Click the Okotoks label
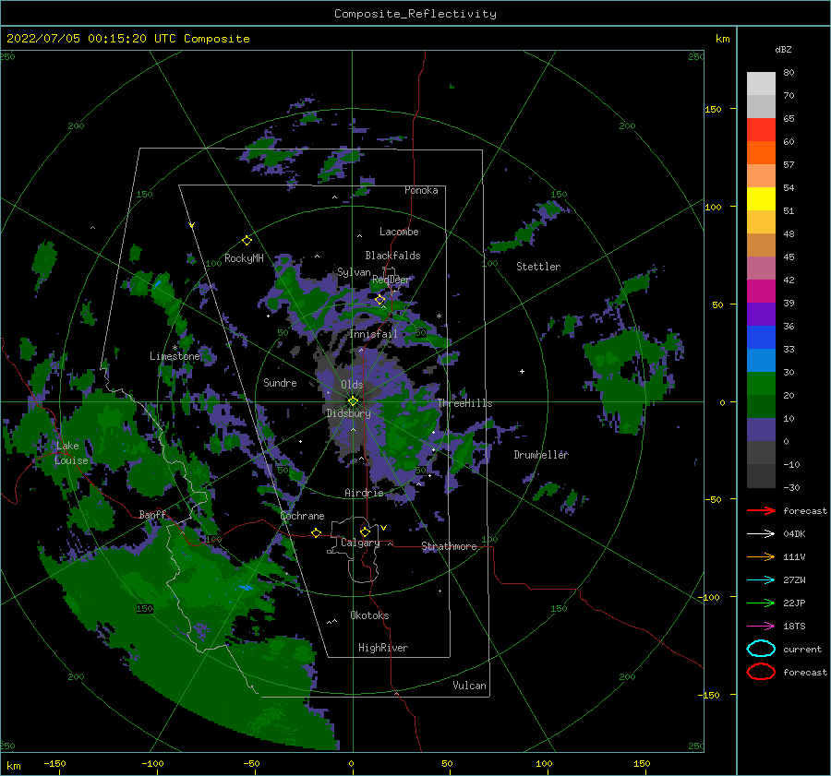Image resolution: width=831 pixels, height=776 pixels. click(x=369, y=615)
